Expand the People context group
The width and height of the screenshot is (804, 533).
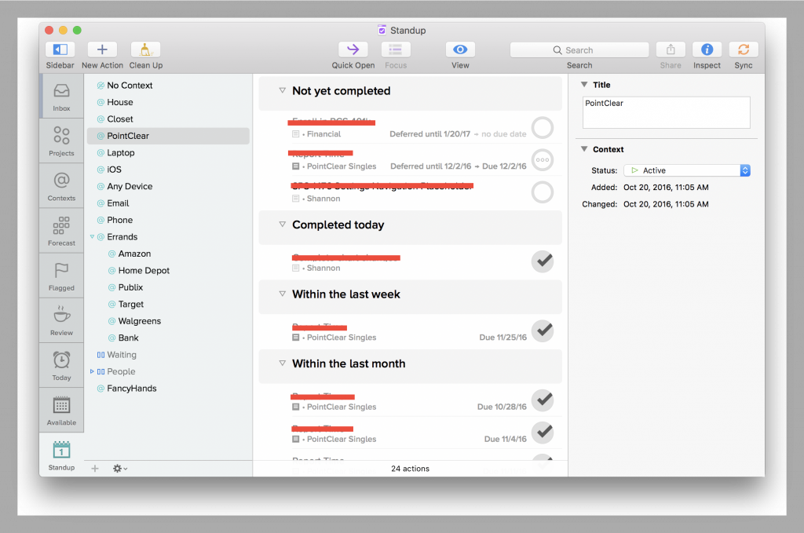click(x=92, y=371)
